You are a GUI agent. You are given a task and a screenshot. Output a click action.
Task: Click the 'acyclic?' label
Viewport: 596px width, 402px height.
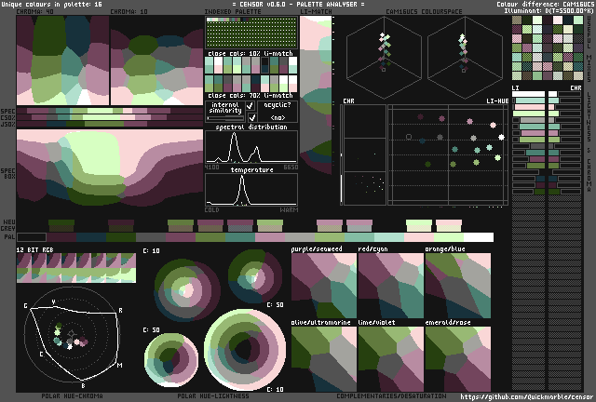coord(278,105)
